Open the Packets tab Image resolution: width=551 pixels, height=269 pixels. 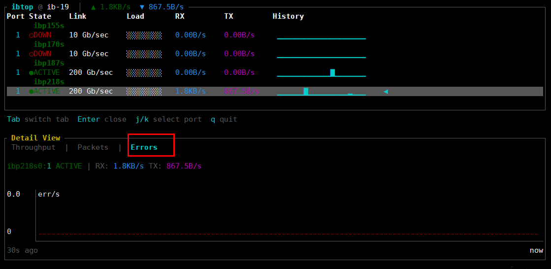(93, 147)
